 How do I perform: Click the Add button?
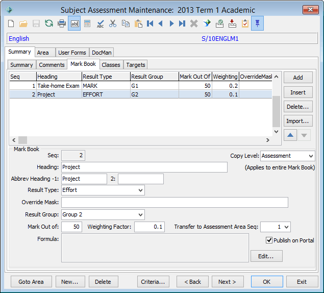[298, 78]
